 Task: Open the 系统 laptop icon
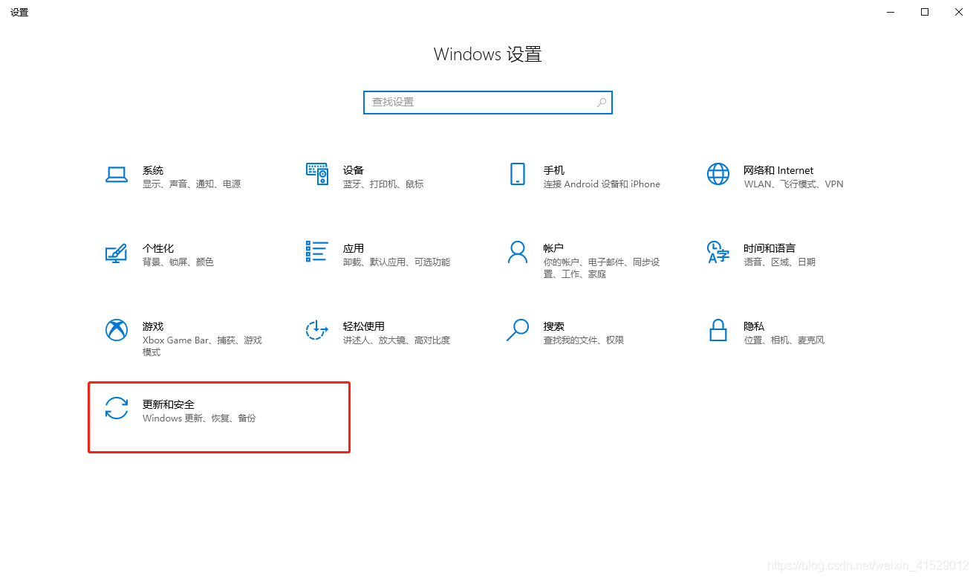(x=117, y=175)
